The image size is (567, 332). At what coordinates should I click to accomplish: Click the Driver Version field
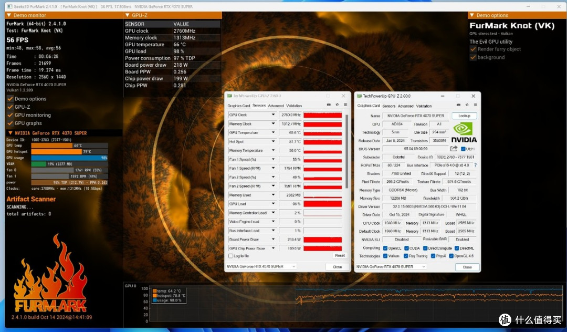429,206
